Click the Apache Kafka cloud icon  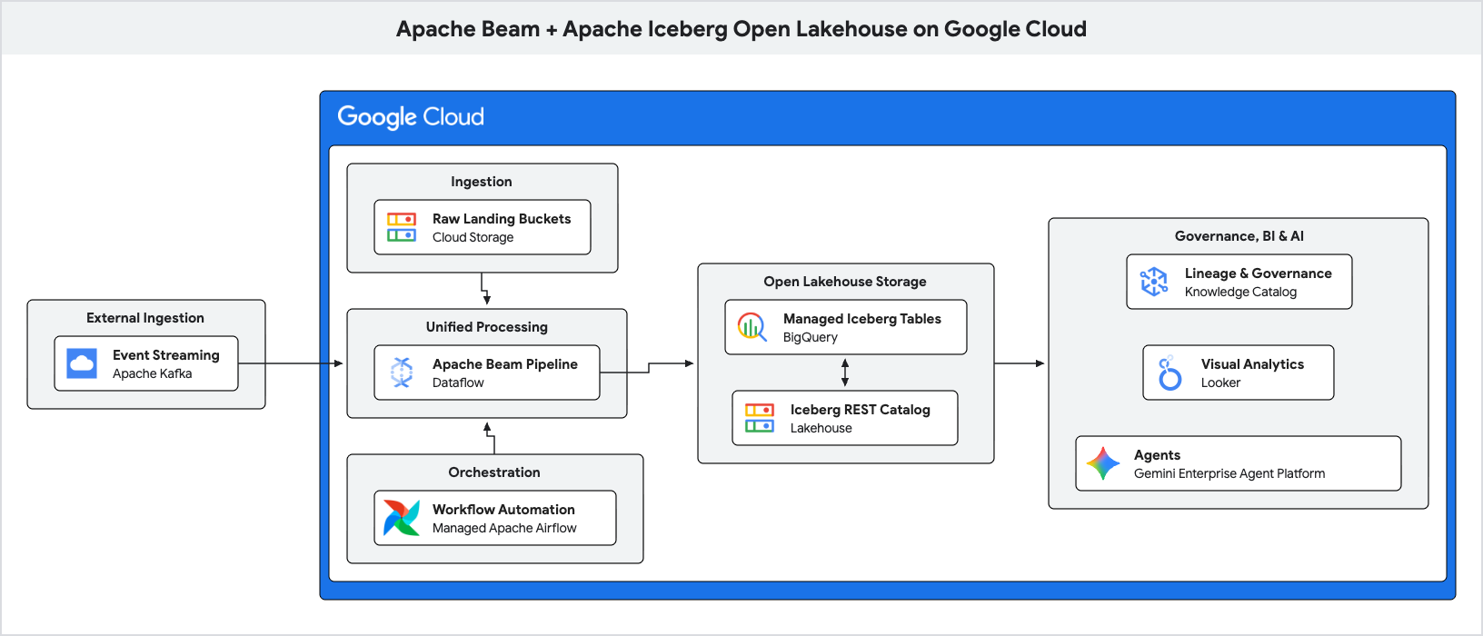[82, 363]
